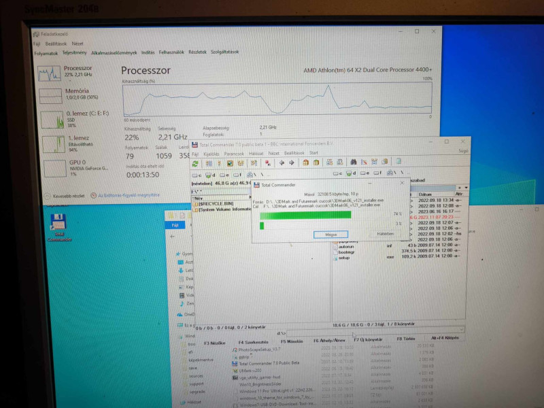Click Alt+F4 Kilépés button

coord(445,337)
